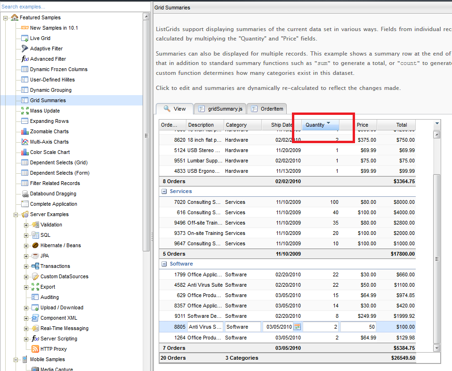The width and height of the screenshot is (452, 371).
Task: Click the Live Grid sample icon
Action: click(x=25, y=38)
